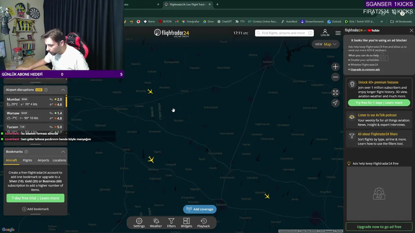Center map on my location arrow
415x233 pixels.
pos(335,103)
